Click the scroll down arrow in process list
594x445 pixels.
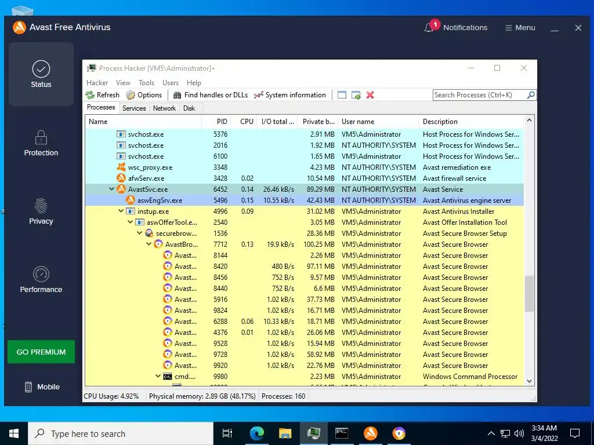[529, 381]
